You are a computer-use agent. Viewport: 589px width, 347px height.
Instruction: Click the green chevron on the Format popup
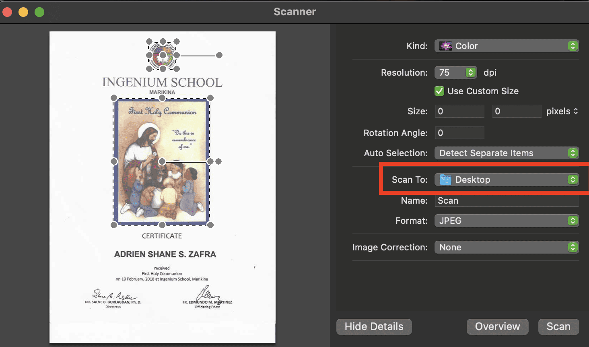click(x=573, y=221)
